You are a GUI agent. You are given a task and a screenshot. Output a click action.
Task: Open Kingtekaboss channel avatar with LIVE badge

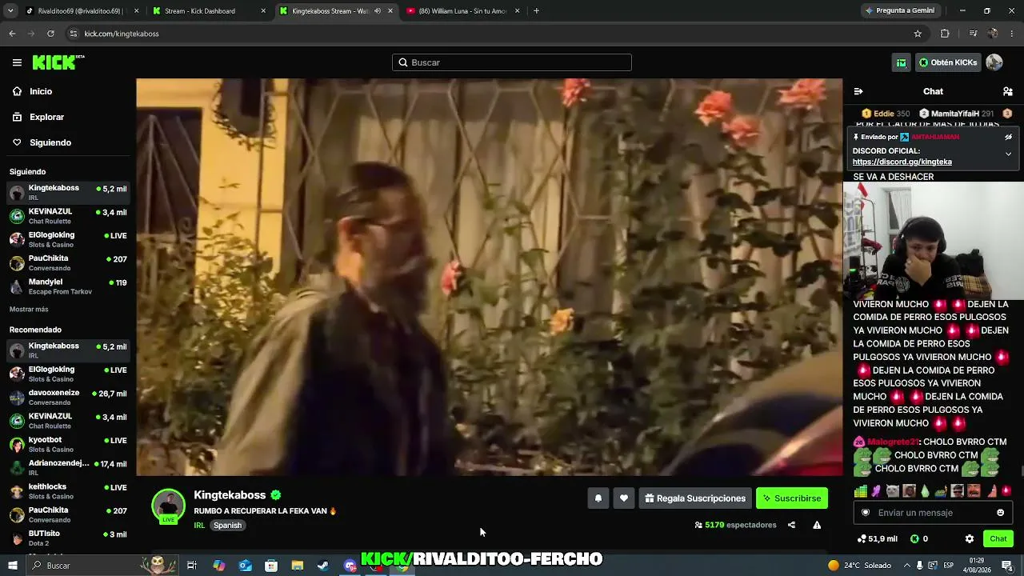[x=168, y=507]
